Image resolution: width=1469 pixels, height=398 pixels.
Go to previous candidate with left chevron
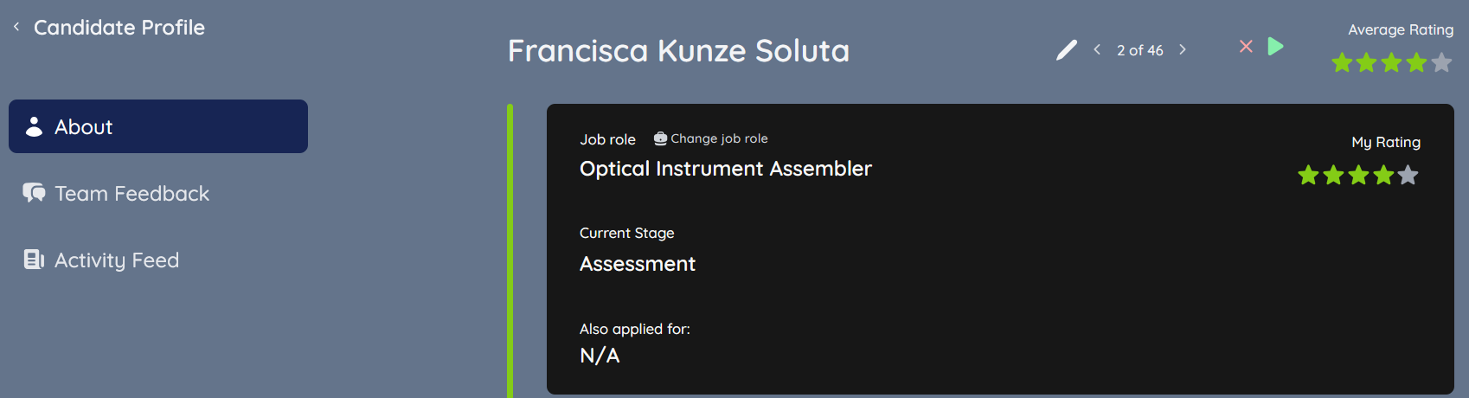coord(1097,49)
